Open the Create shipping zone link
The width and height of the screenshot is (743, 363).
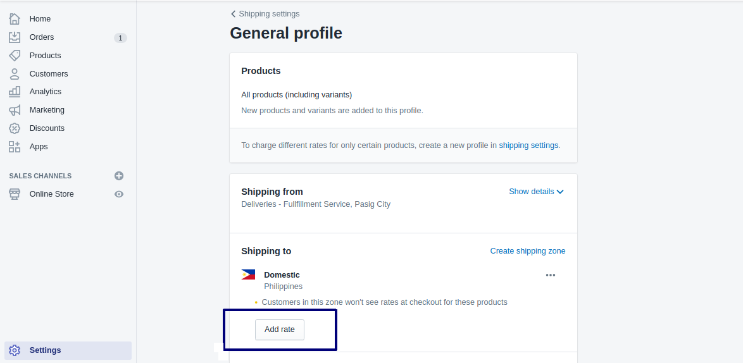[527, 251]
